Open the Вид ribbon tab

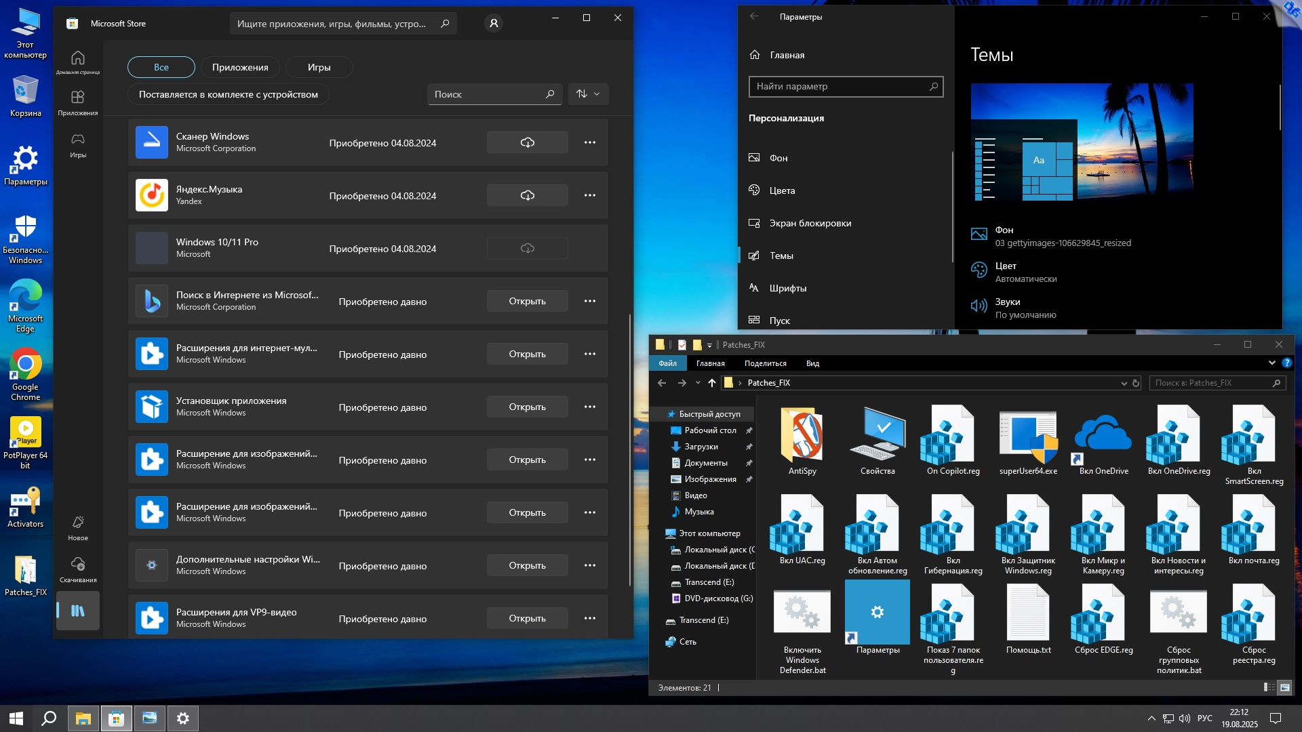coord(812,363)
